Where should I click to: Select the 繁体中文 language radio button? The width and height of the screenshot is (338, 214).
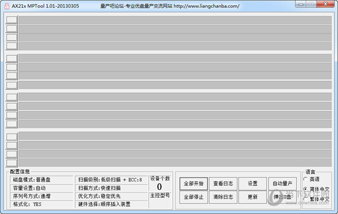[x=305, y=199]
